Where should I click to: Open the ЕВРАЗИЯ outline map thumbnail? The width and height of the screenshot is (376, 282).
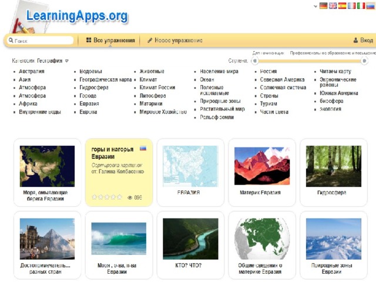tap(190, 166)
